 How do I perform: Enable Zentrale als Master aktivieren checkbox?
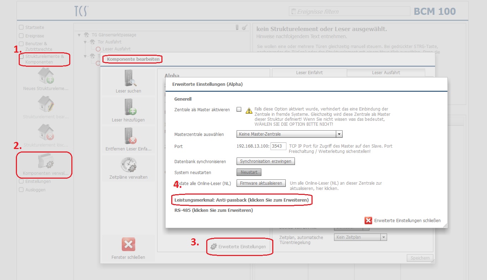pyautogui.click(x=239, y=109)
